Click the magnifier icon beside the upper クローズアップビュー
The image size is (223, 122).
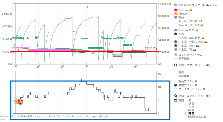(x=176, y=65)
